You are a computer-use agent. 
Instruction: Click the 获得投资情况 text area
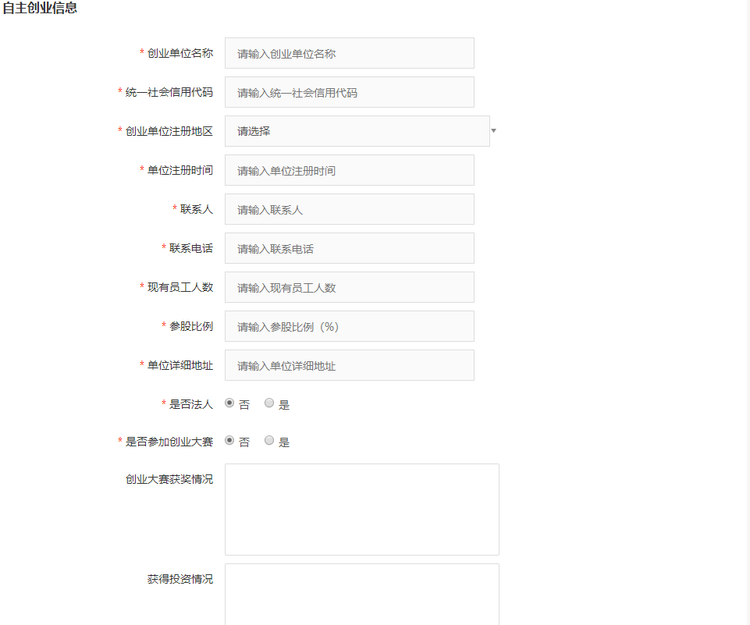[x=361, y=593]
